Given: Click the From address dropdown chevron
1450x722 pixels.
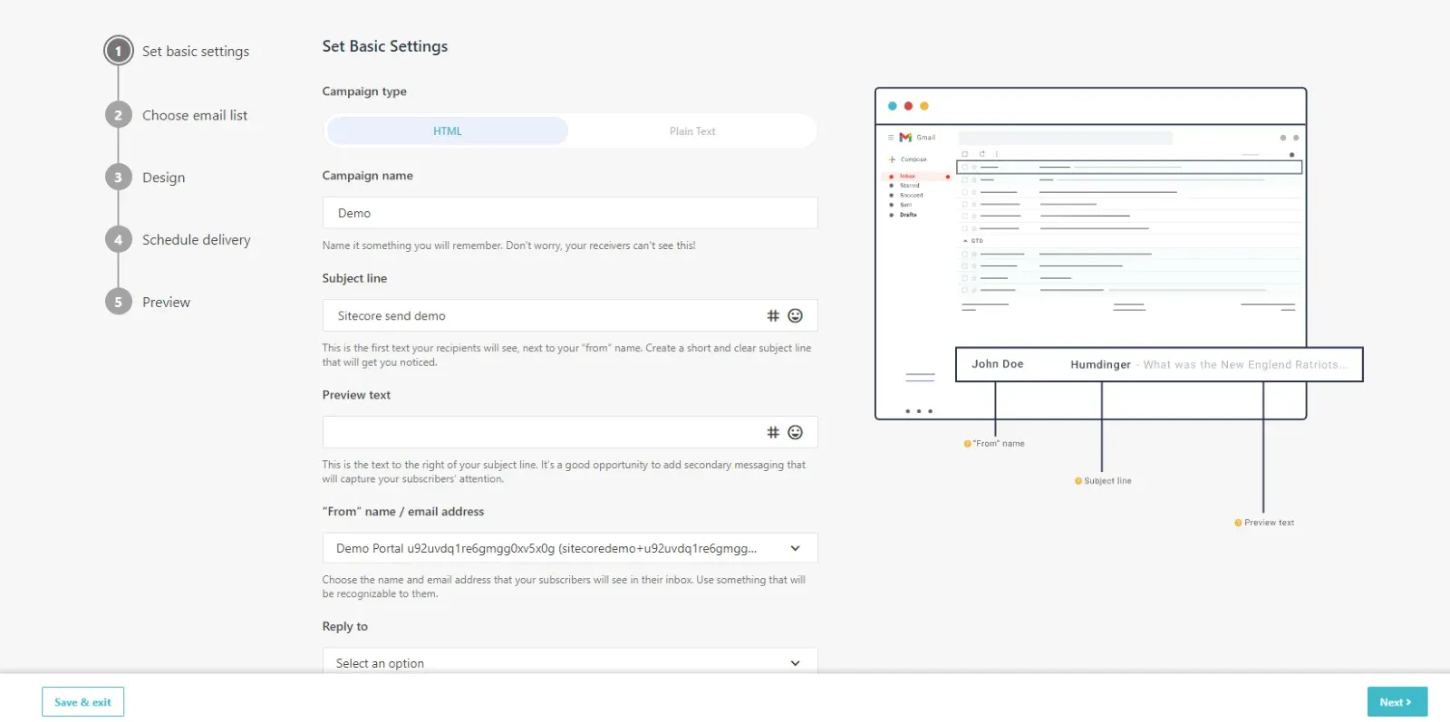Looking at the screenshot, I should click(x=795, y=548).
